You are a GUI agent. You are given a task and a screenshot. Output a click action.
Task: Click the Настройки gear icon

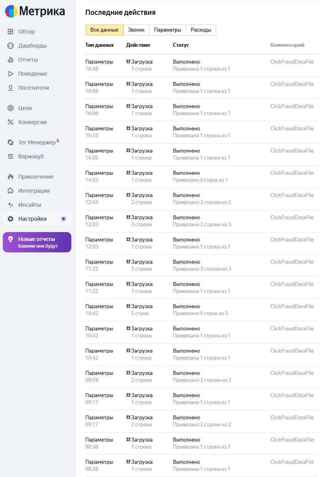tap(11, 219)
